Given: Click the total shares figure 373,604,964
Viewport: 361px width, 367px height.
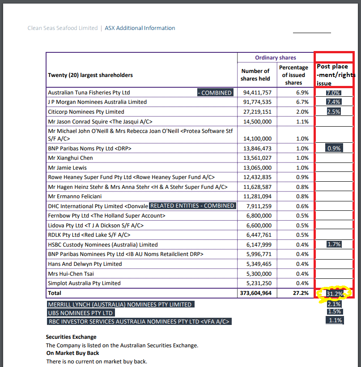Looking at the screenshot, I should click(x=256, y=293).
